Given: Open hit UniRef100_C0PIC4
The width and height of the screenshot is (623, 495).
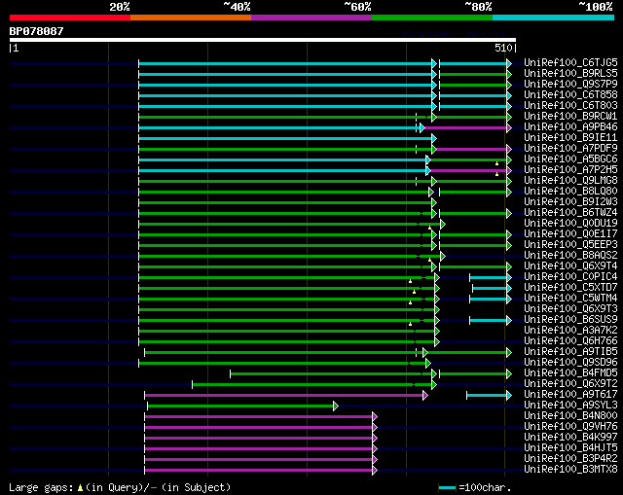Looking at the screenshot, I should 570,277.
